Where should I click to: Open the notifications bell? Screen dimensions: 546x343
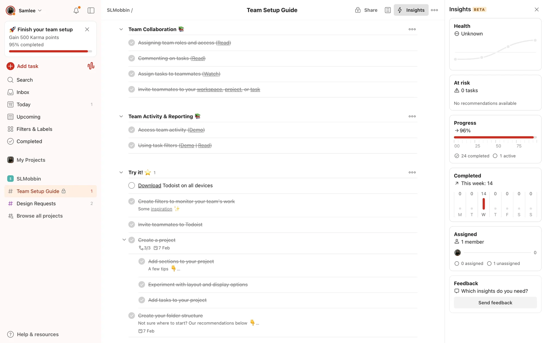[x=76, y=11]
